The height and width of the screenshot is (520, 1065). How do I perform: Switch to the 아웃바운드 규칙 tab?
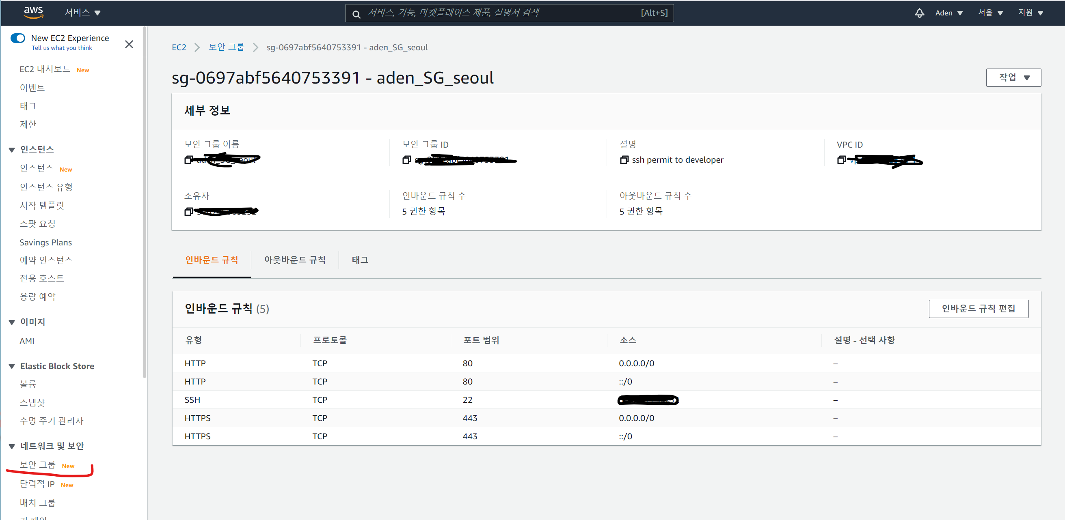[x=295, y=260]
